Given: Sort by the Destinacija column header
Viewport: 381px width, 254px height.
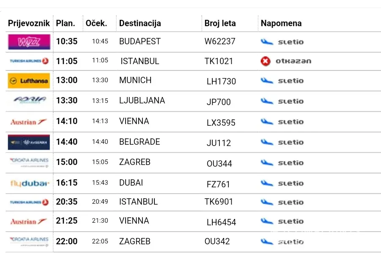Looking at the screenshot, I should click(x=140, y=23).
